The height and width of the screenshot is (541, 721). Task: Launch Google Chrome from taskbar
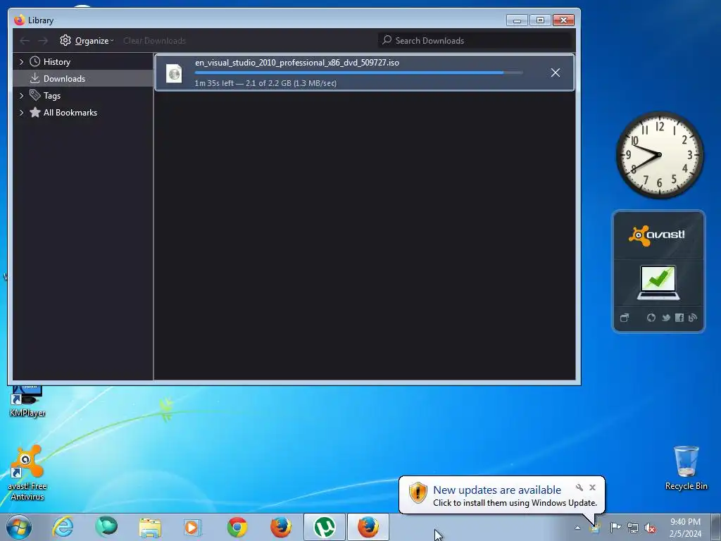(237, 527)
